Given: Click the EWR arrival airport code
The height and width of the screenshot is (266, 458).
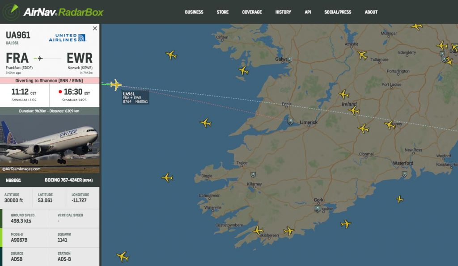Looking at the screenshot, I should (80, 58).
